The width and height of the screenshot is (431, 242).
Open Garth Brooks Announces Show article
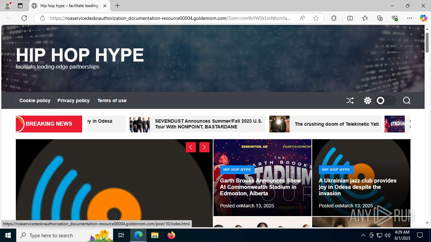click(260, 187)
